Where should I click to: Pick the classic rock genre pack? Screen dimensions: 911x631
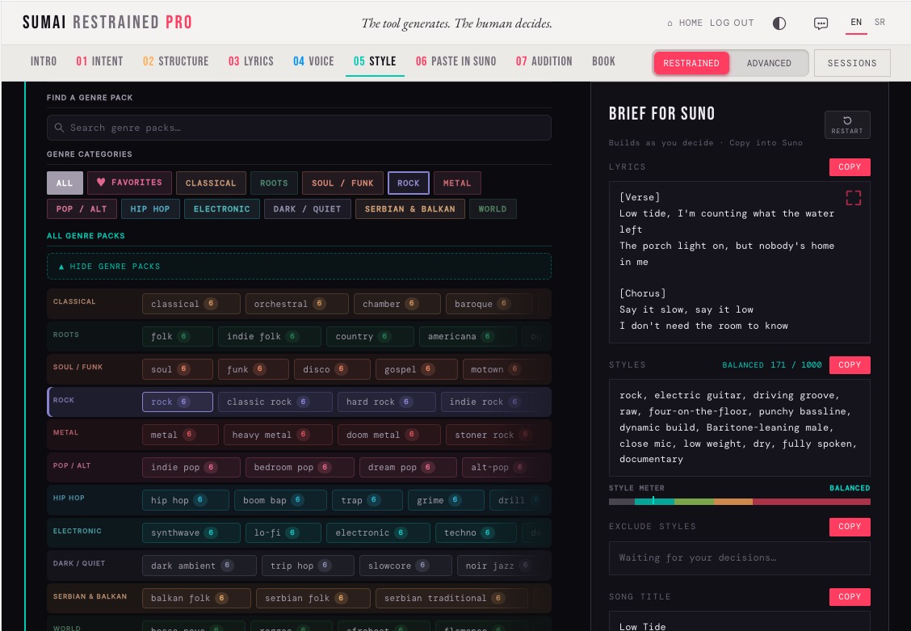click(x=275, y=402)
